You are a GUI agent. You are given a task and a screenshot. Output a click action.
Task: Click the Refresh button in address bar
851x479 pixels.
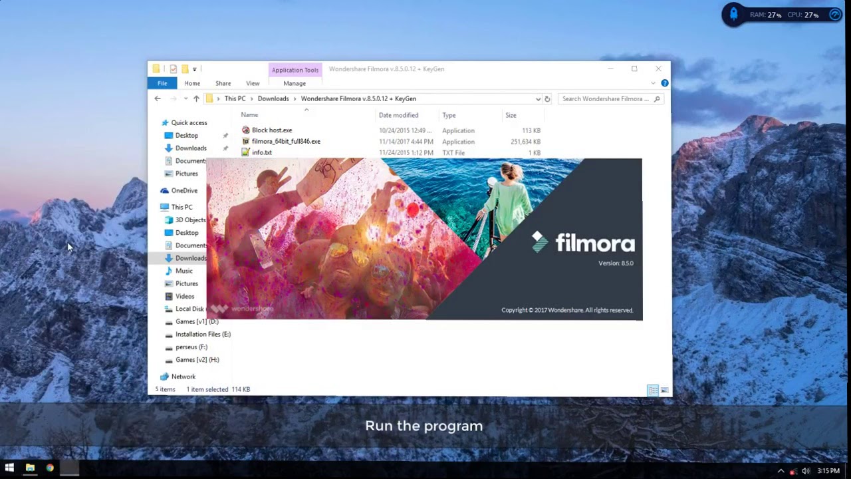tap(547, 99)
